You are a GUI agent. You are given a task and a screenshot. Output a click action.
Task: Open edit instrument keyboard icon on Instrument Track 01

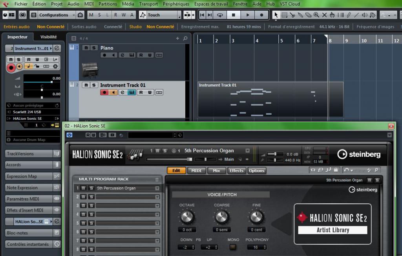coord(132,92)
